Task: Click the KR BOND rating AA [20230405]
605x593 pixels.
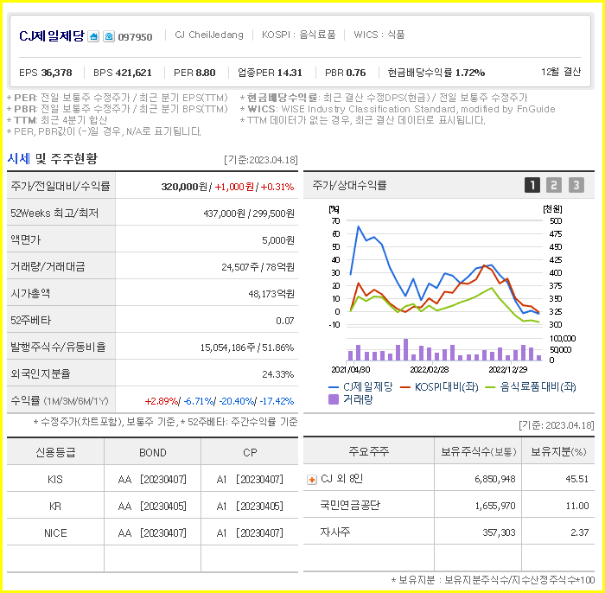Action: point(152,507)
